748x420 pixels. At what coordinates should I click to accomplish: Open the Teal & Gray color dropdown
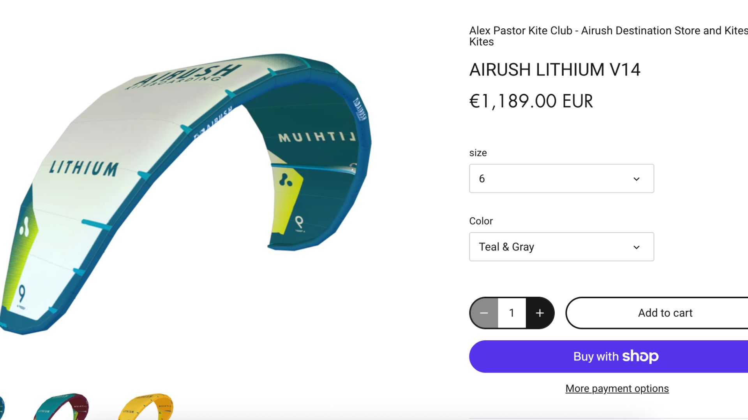tap(561, 247)
